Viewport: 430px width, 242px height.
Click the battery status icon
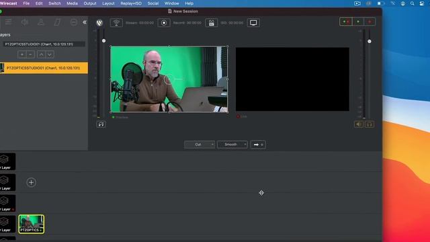pyautogui.click(x=381, y=3)
